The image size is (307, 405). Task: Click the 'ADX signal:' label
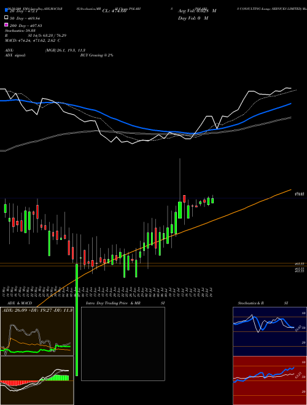point(15,55)
